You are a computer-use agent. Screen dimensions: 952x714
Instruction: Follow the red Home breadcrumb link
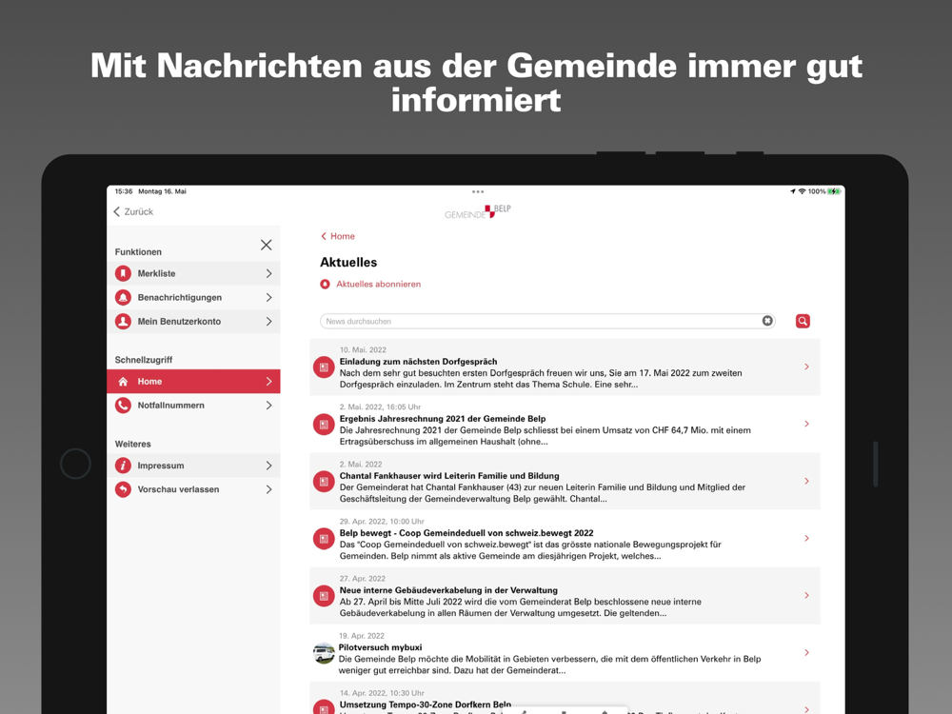(x=338, y=236)
